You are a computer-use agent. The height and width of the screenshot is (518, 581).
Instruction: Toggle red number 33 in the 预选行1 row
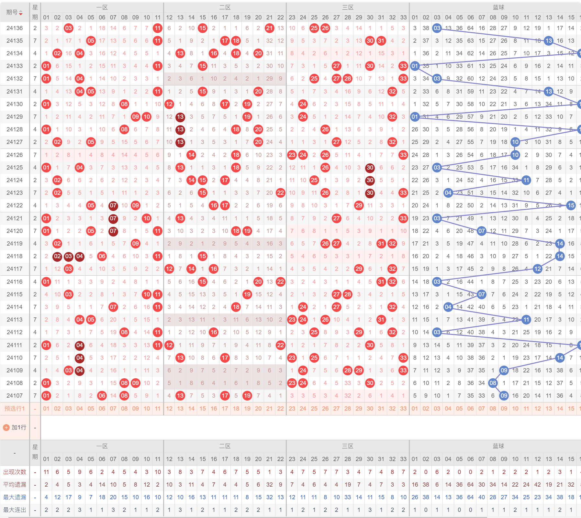click(x=403, y=409)
